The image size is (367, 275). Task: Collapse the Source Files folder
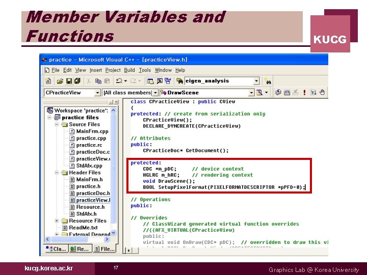coord(57,124)
